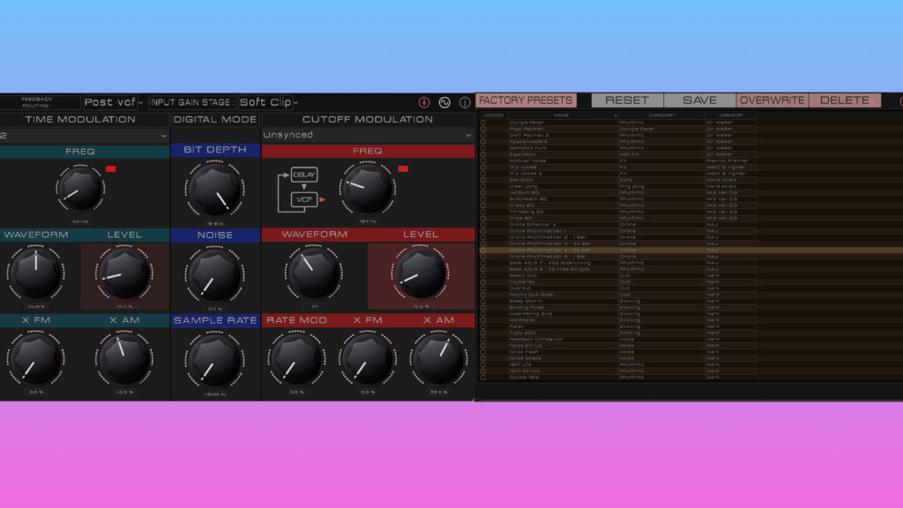Open the Soft Clip input gain dropdown
Image resolution: width=903 pixels, height=508 pixels.
(269, 102)
